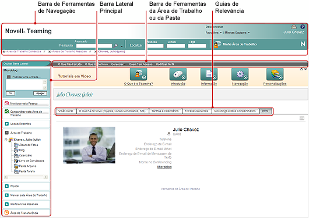Click the Tags find field
This screenshot has width=309, height=218.
(197, 46)
